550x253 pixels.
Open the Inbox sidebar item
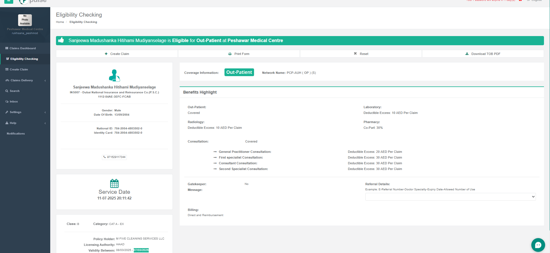coord(13,102)
